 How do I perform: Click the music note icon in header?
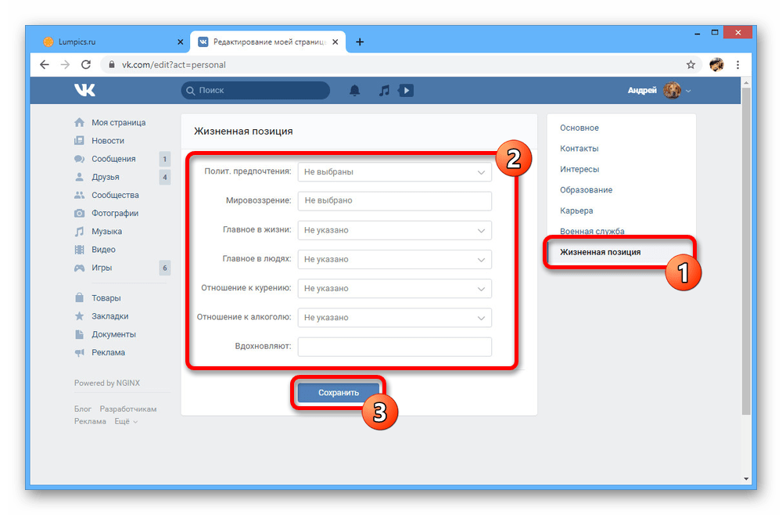(383, 91)
